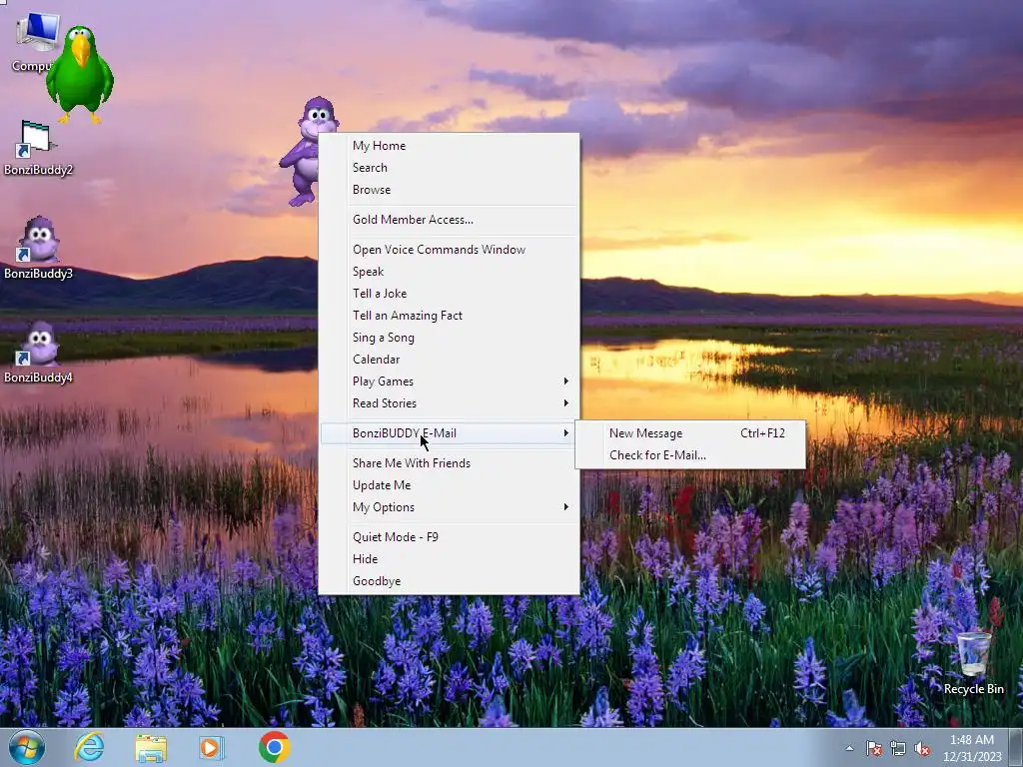Open Gold Member Access...
This screenshot has height=767, width=1023.
(x=450, y=220)
